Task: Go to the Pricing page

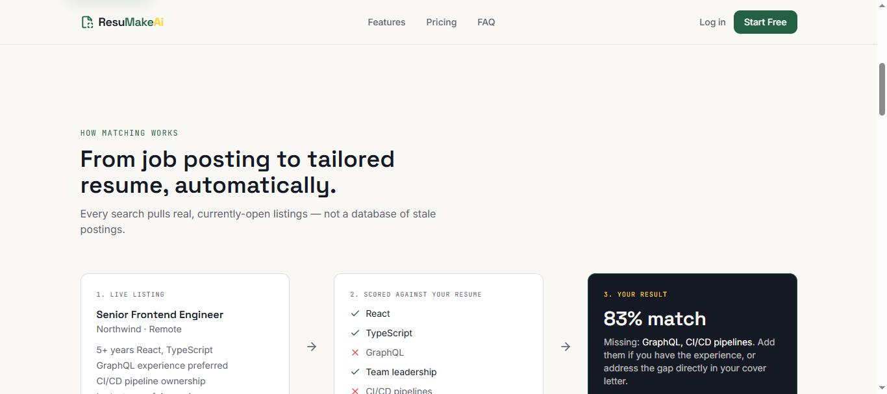Action: (442, 22)
